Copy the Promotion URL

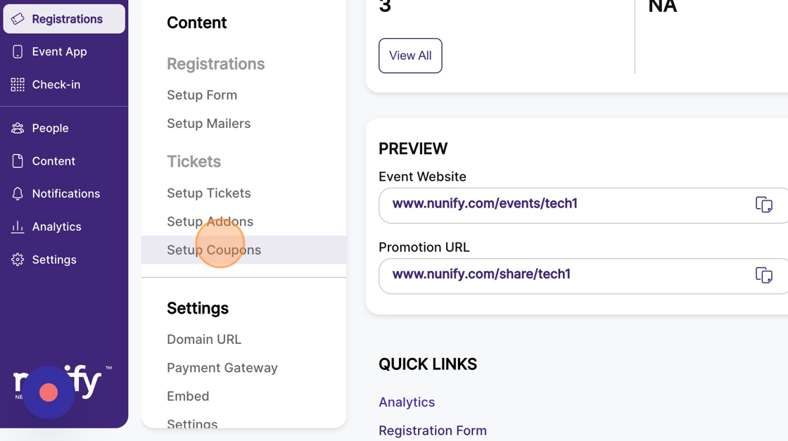[764, 275]
